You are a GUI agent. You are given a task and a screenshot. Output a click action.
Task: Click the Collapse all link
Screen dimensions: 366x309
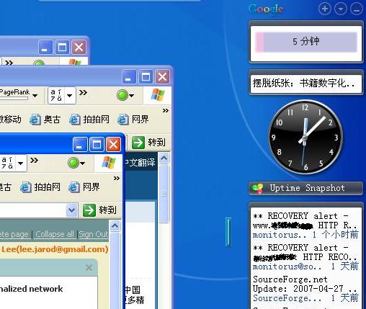point(55,234)
